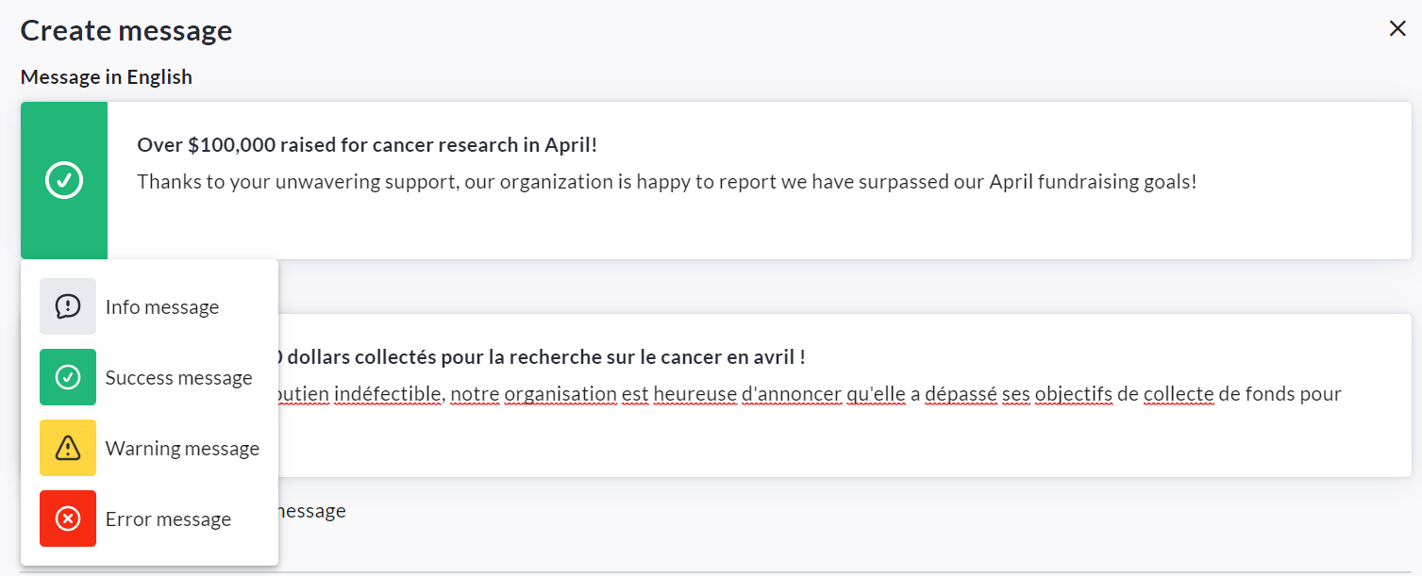Select the Info message speech-bubble icon
This screenshot has height=576, width=1422.
point(68,306)
